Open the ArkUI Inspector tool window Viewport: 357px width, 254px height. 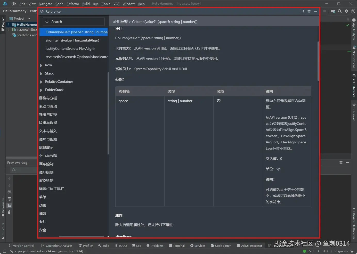click(x=249, y=246)
